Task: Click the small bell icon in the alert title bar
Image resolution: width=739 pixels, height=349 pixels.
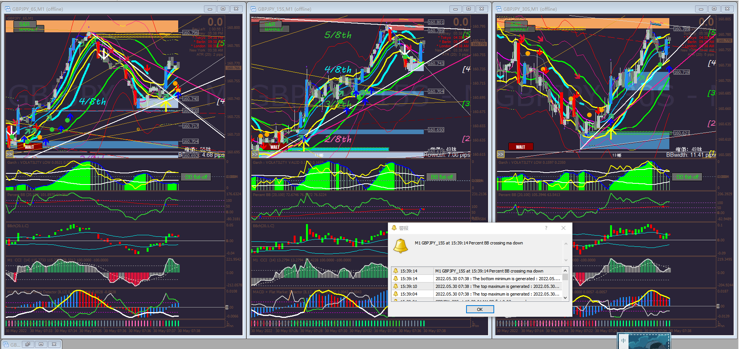Action: tap(394, 228)
